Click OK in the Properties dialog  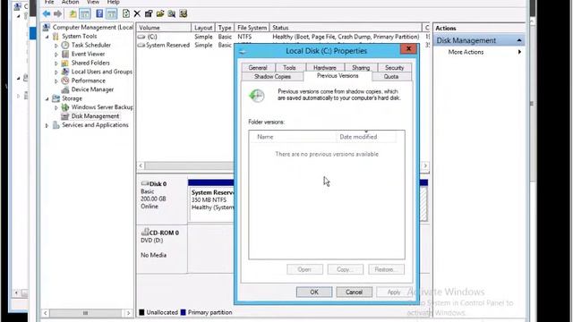tap(314, 292)
